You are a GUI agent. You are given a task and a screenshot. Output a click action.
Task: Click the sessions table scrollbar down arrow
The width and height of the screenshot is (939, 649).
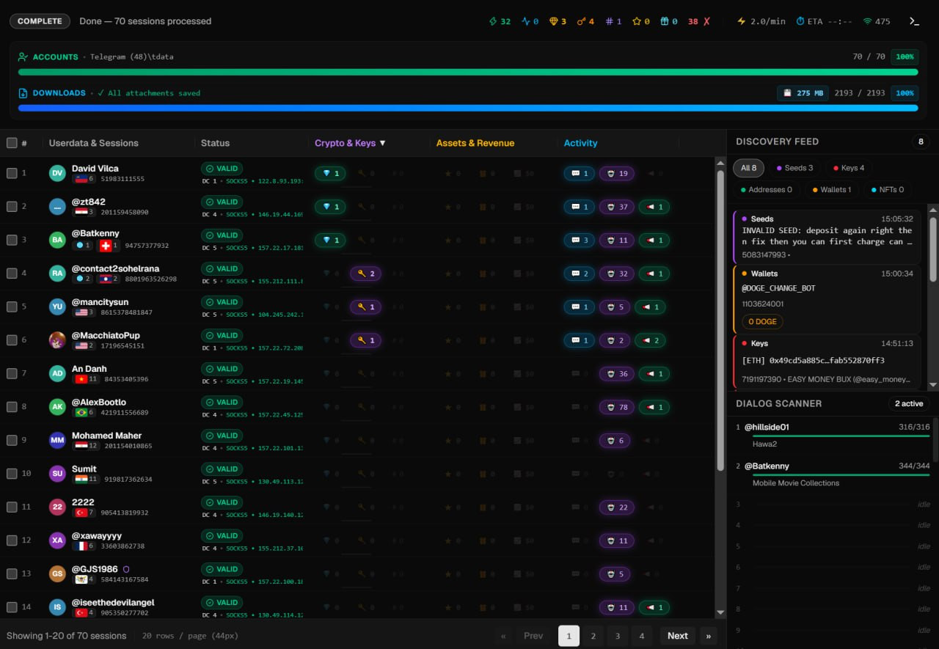coord(720,612)
